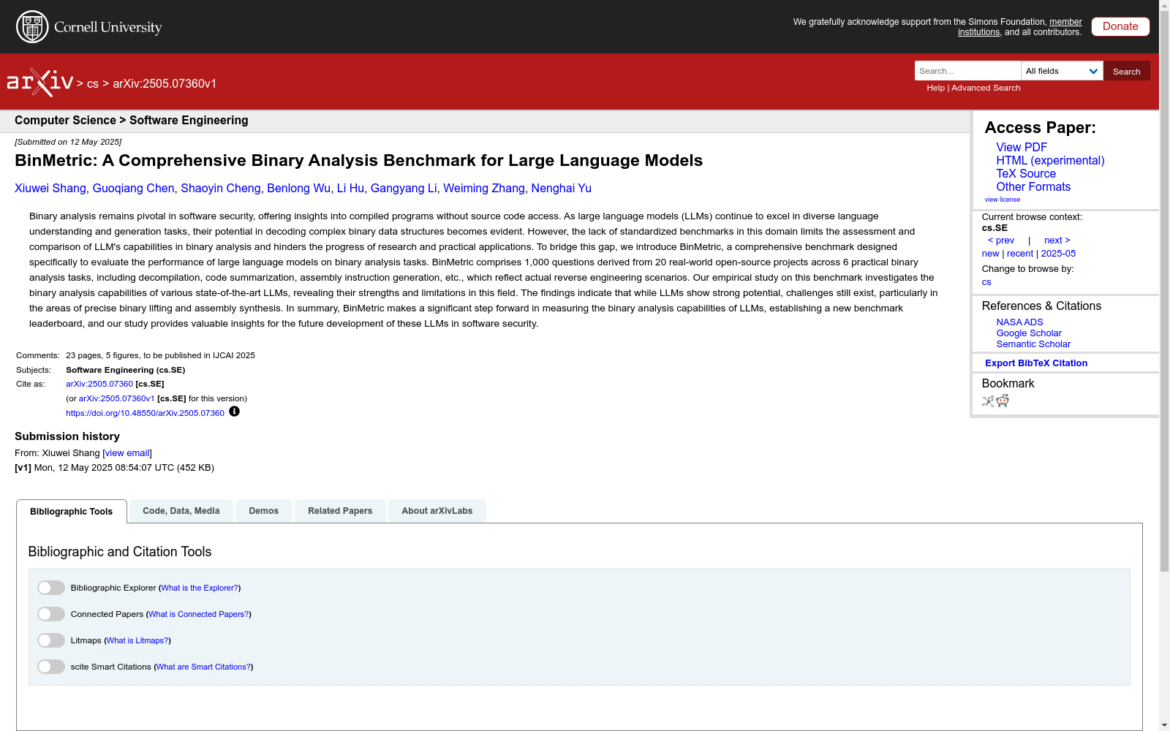Screen dimensions: 1170x731
Task: Open HTML (experimental) version link
Action: pos(1050,161)
